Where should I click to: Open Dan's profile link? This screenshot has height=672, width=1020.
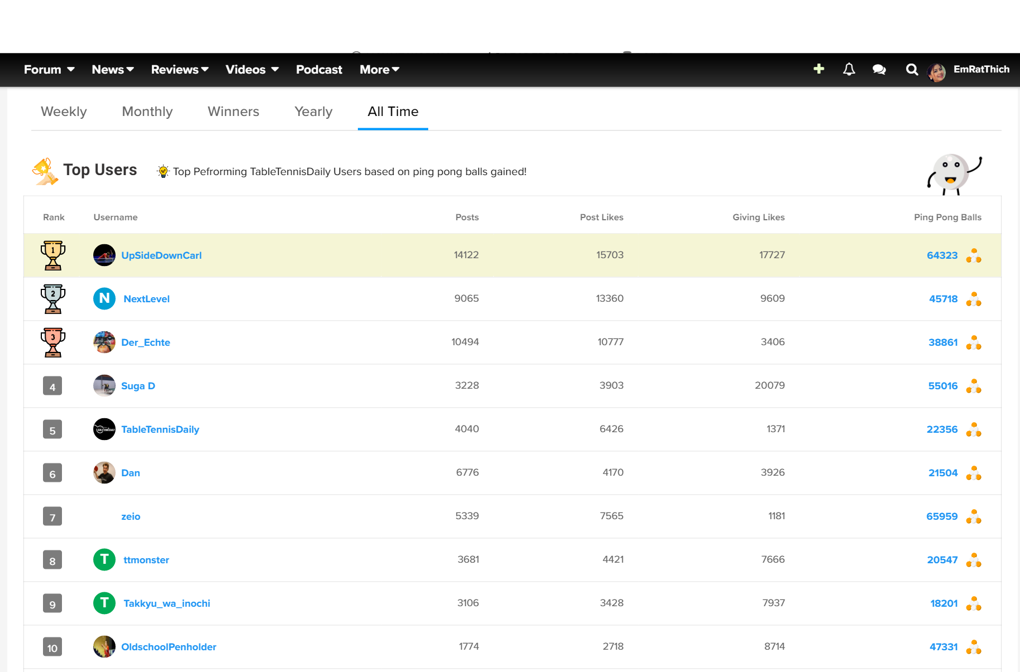pos(131,473)
